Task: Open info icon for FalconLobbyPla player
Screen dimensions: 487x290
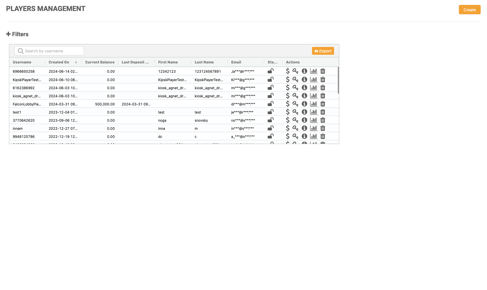Action: click(304, 104)
